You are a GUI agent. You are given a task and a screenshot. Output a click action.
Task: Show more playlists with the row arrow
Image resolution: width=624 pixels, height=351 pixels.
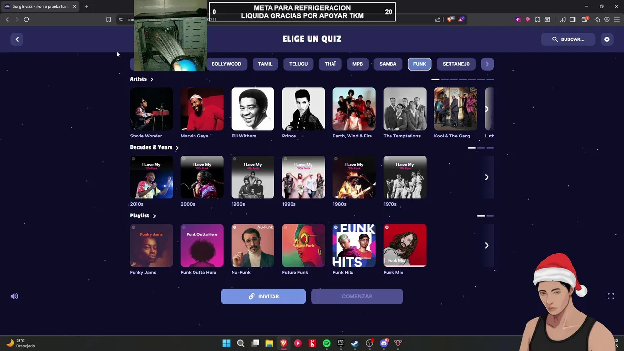click(x=487, y=246)
